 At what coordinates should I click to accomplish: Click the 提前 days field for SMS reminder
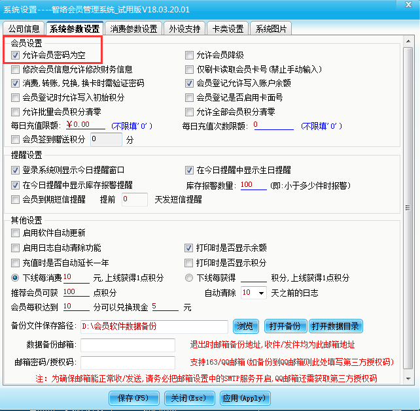coord(135,199)
